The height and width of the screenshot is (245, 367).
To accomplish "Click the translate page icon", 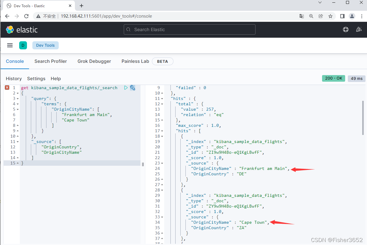I will pyautogui.click(x=302, y=16).
